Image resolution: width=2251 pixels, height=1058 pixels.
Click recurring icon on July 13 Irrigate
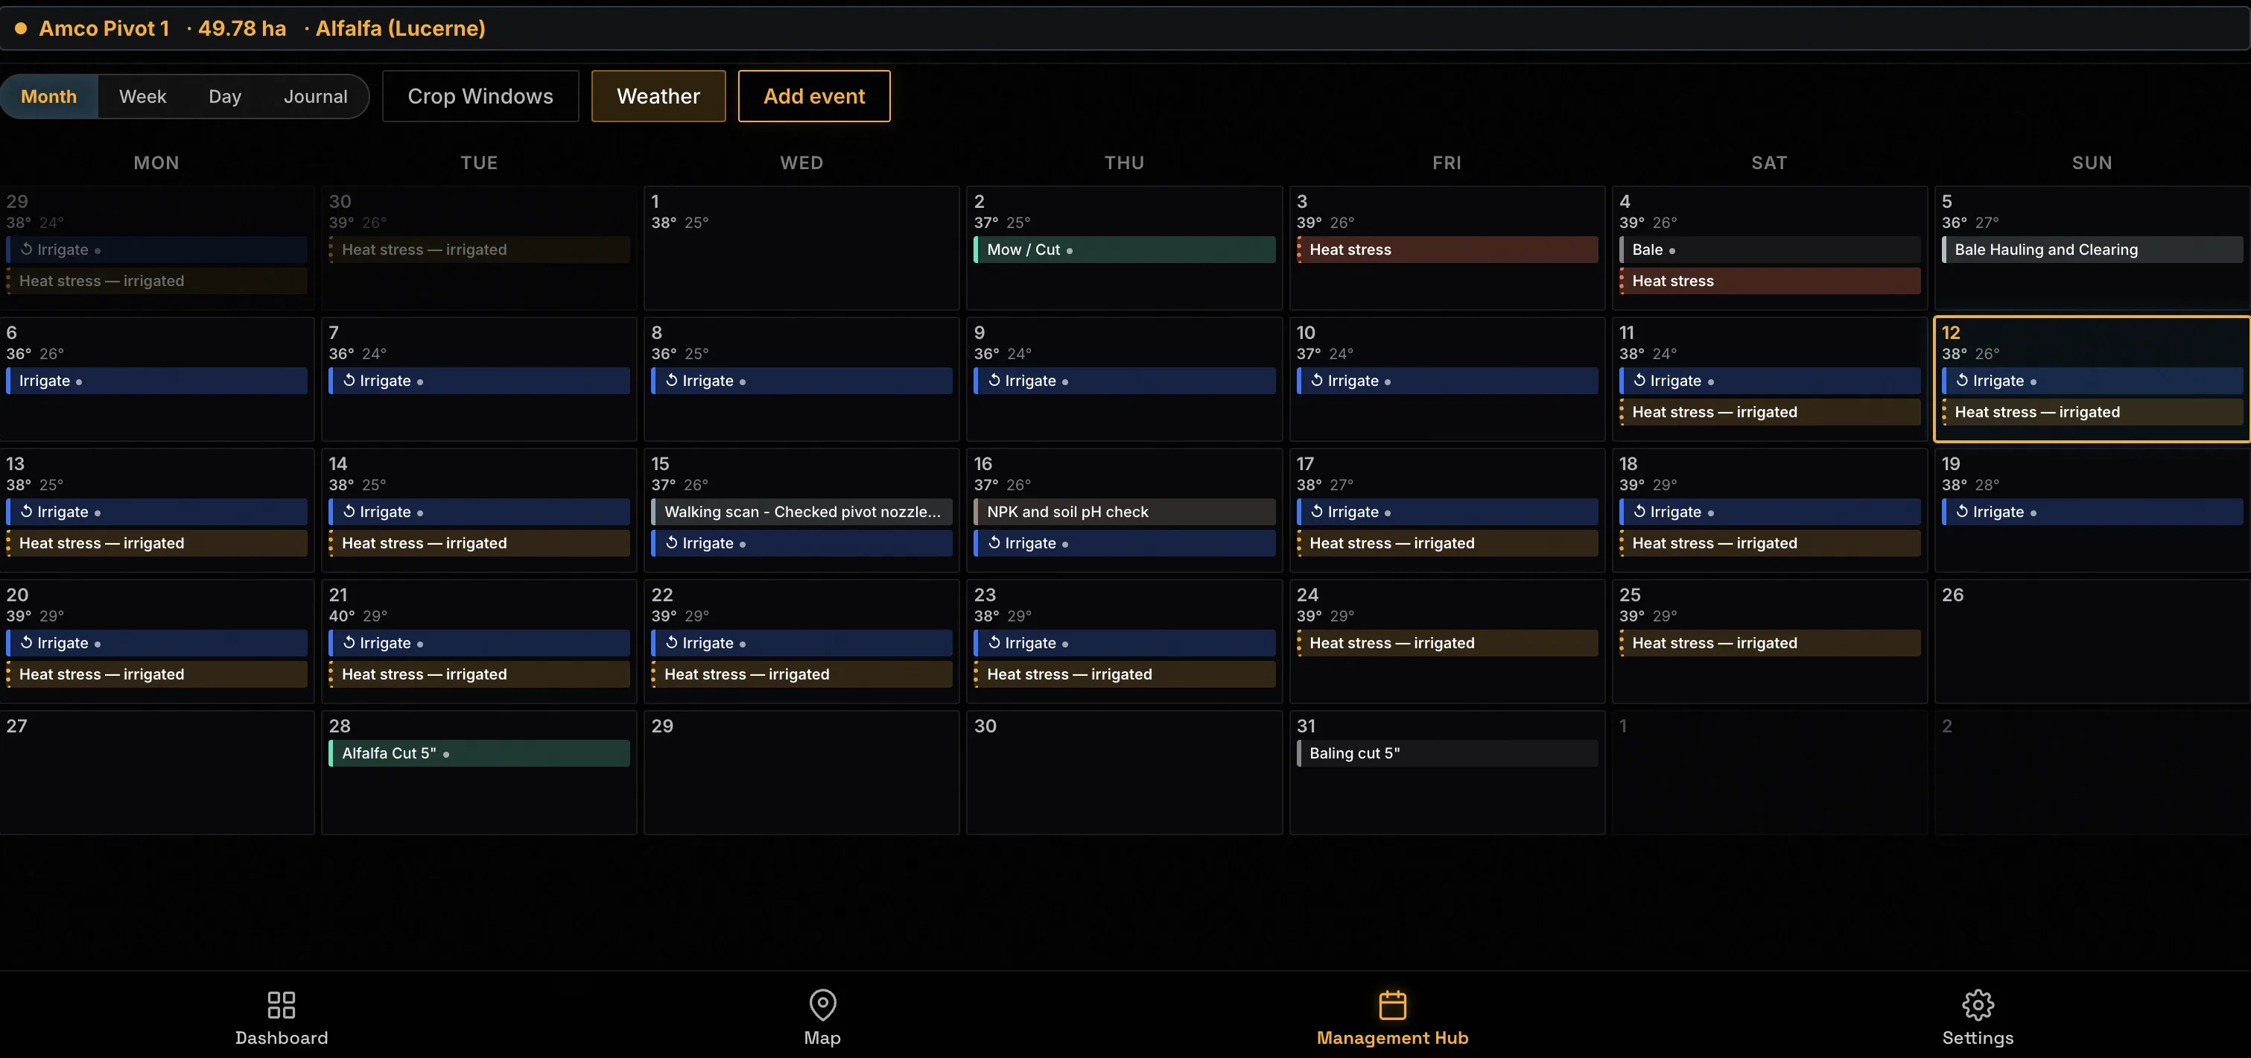pos(26,512)
